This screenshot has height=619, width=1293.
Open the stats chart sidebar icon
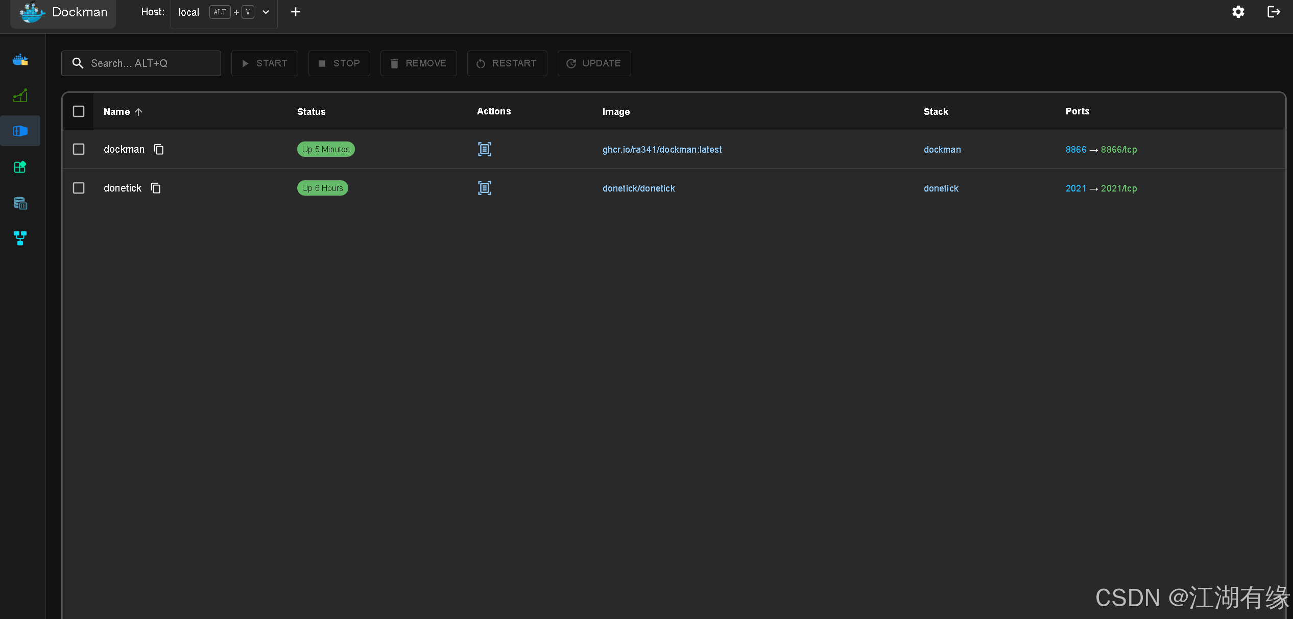[20, 96]
